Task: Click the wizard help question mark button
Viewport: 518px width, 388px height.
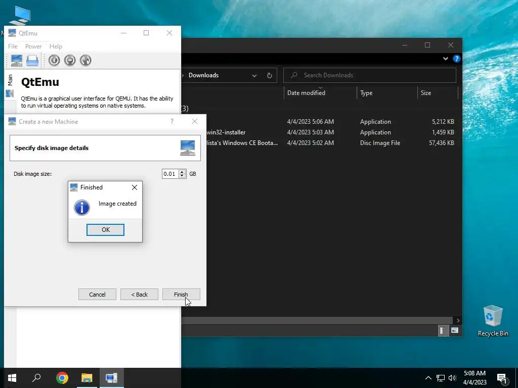Action: click(172, 121)
